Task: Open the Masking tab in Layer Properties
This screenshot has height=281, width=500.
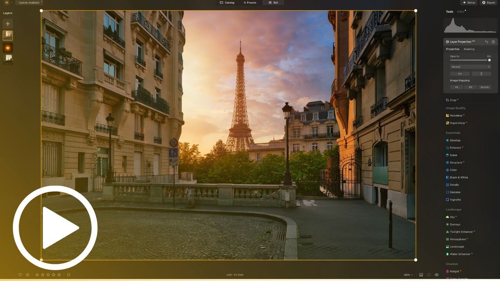Action: click(469, 49)
